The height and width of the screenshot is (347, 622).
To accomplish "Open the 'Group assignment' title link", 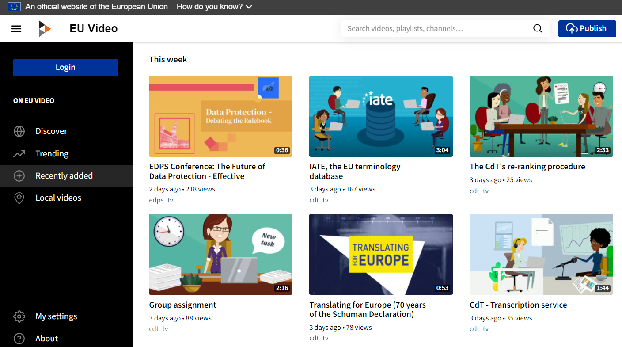I will 182,305.
